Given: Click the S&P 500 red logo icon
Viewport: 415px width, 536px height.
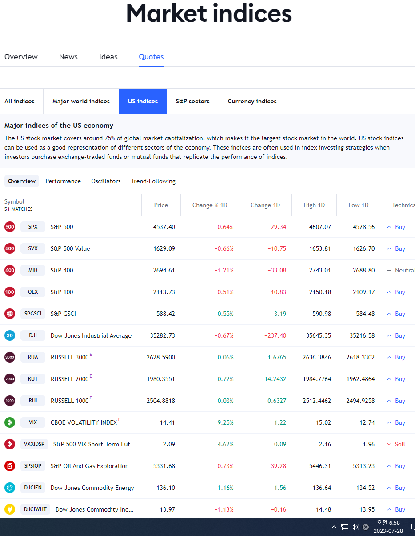Looking at the screenshot, I should tap(10, 227).
